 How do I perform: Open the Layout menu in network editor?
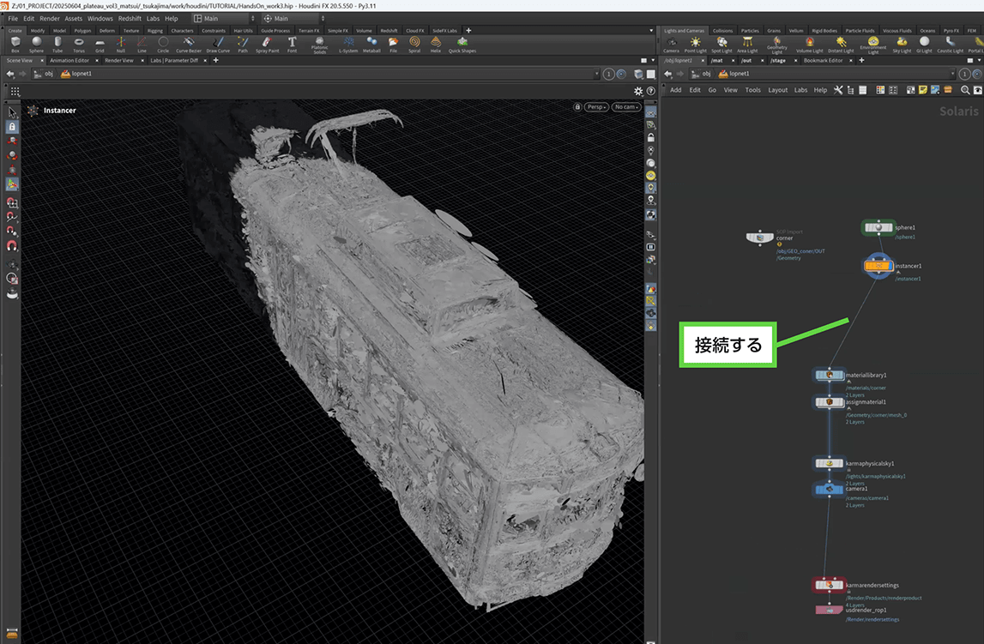(777, 90)
